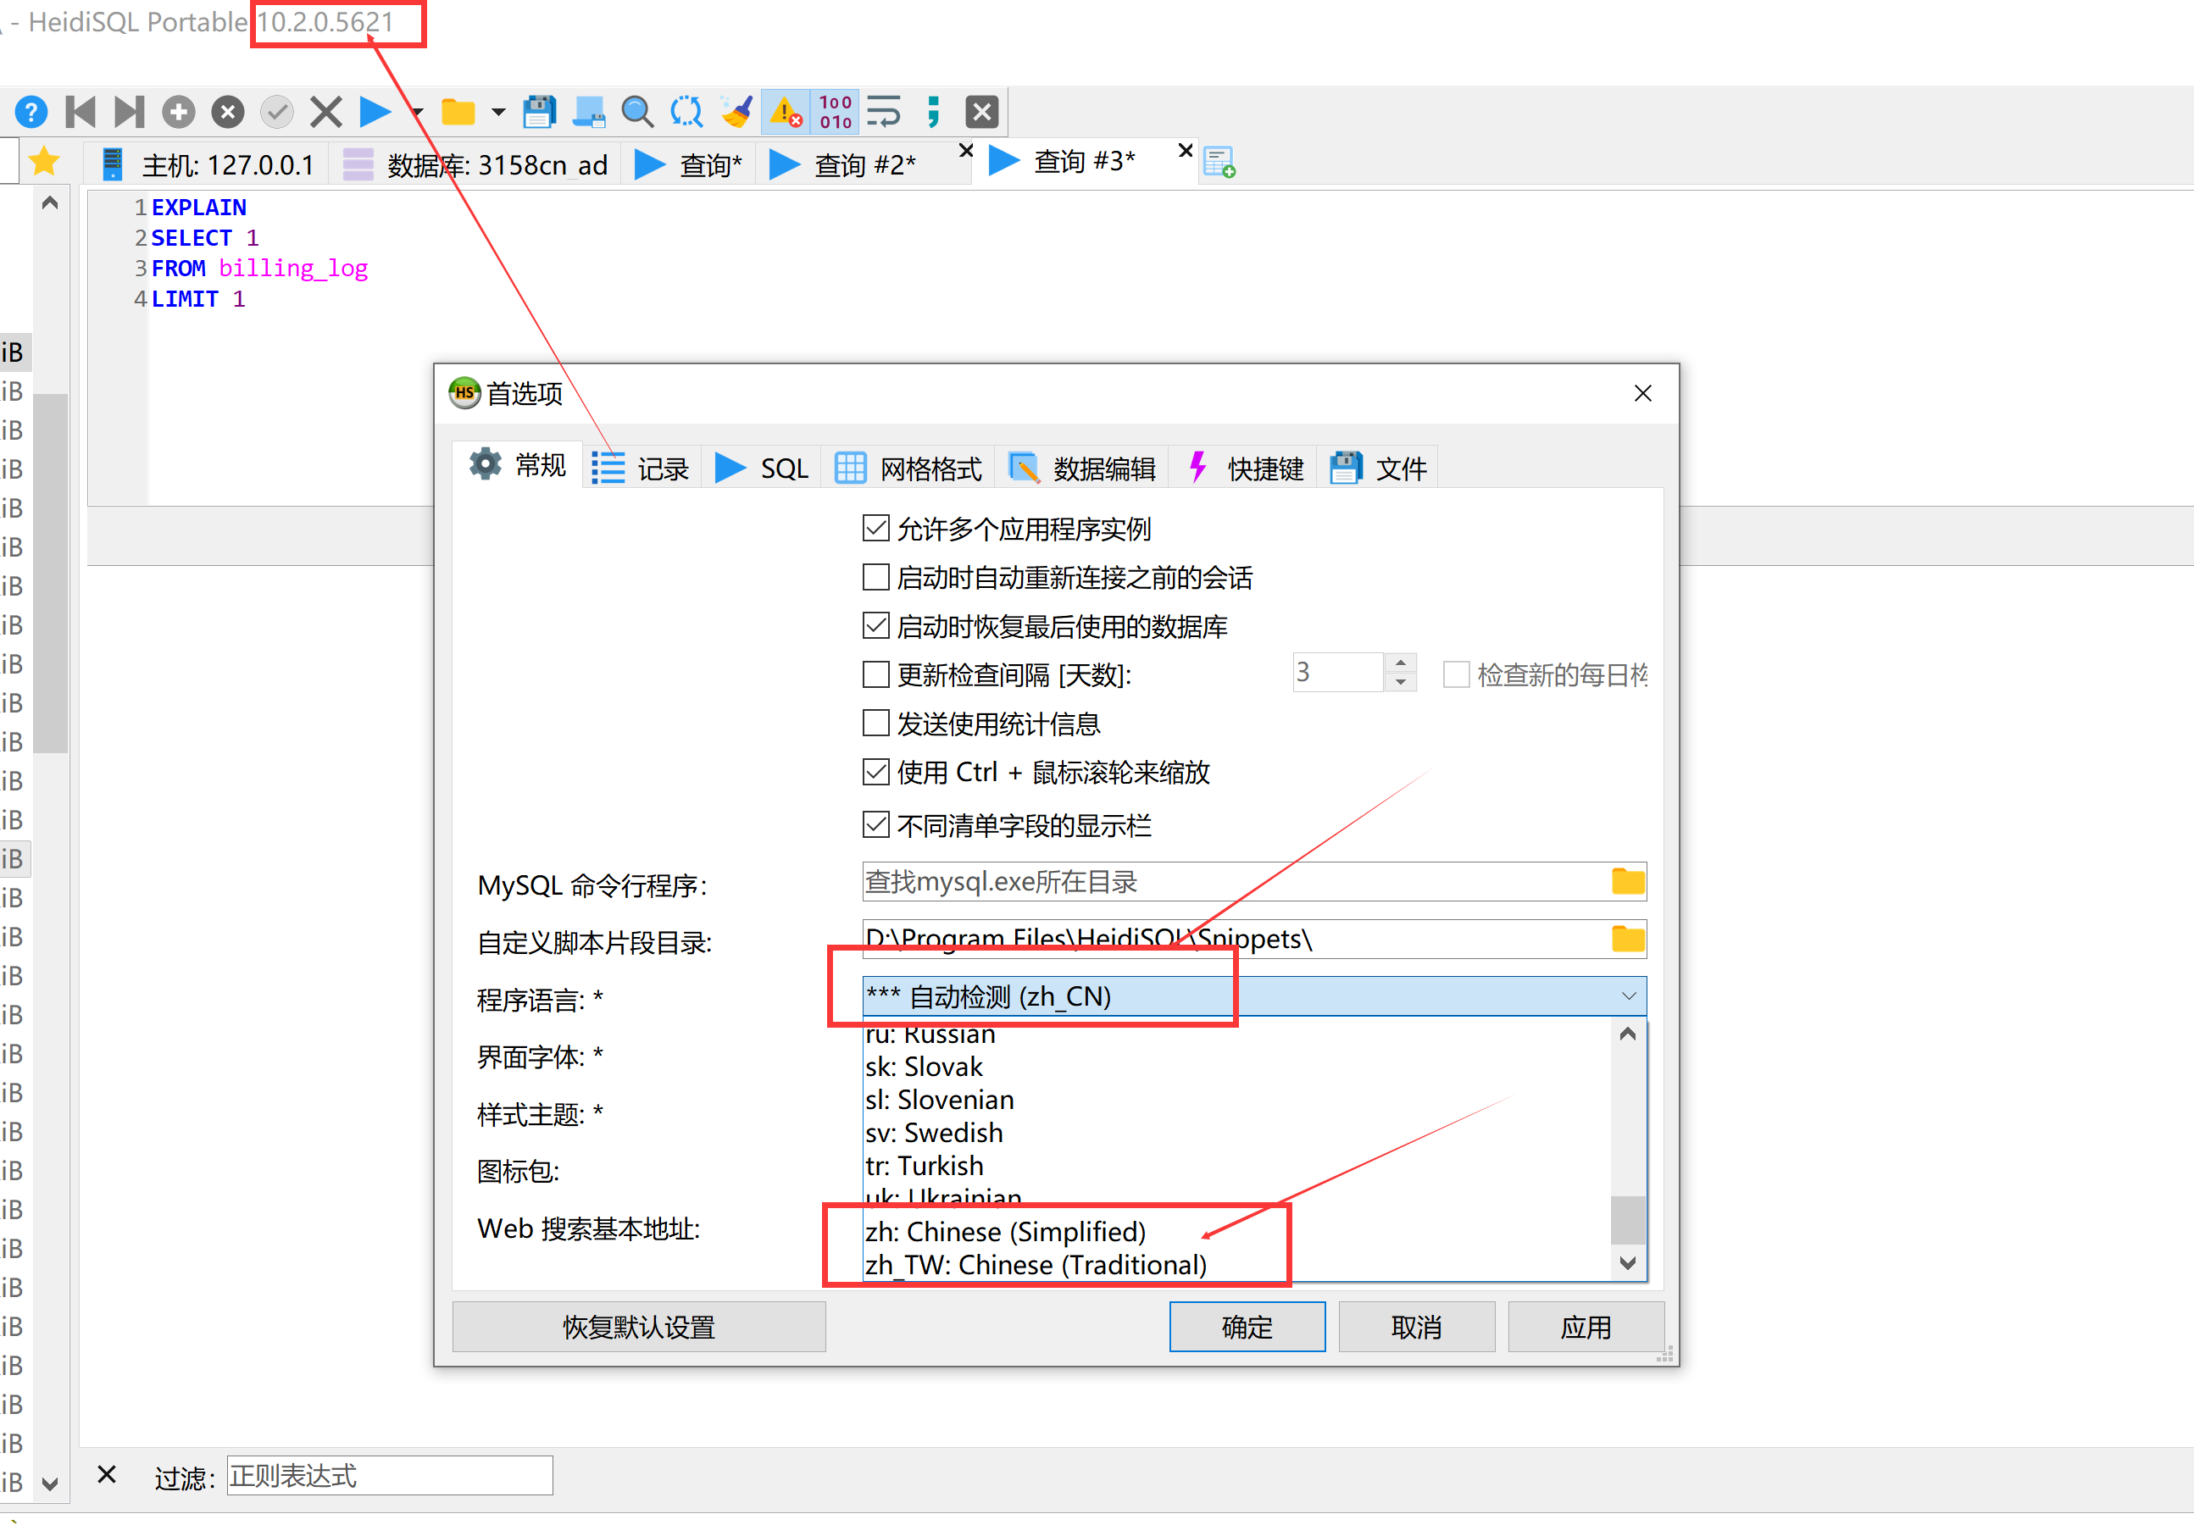The height and width of the screenshot is (1525, 2194).
Task: Browse folder for 自定义脚本片段目录
Action: click(1627, 939)
